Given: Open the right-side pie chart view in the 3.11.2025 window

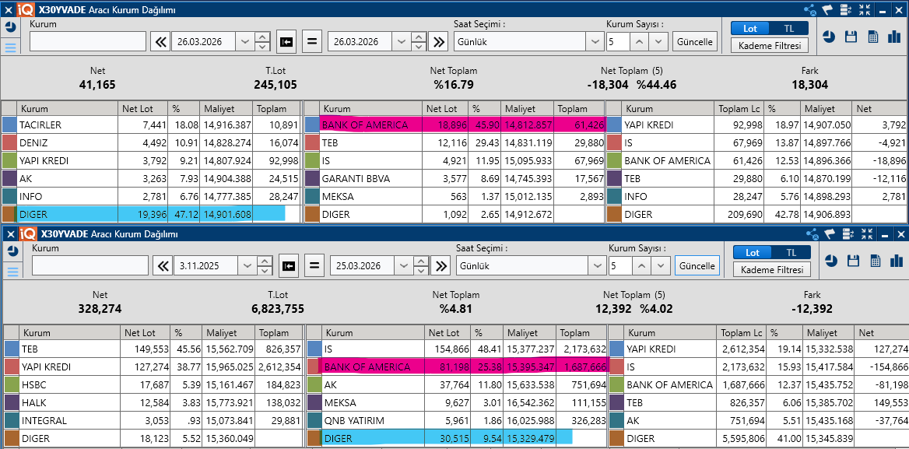Looking at the screenshot, I should point(831,261).
